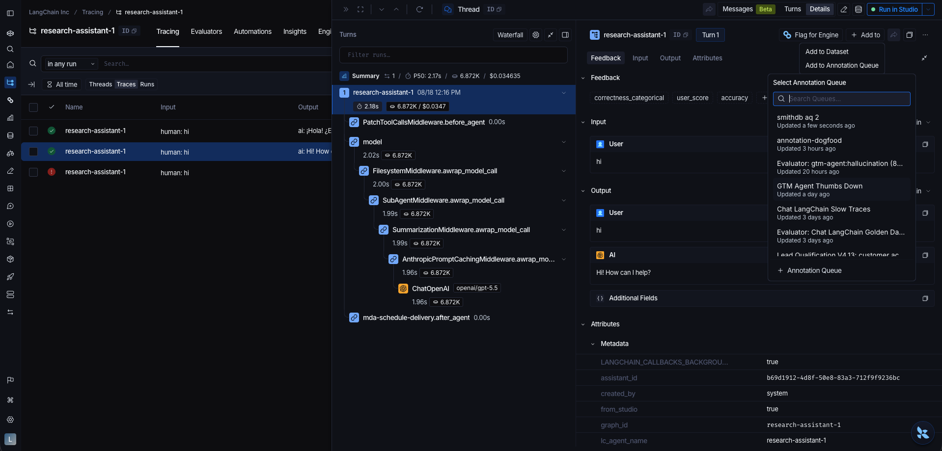Open the LangChain Inc breadcrumb link
The height and width of the screenshot is (451, 942).
pyautogui.click(x=49, y=12)
